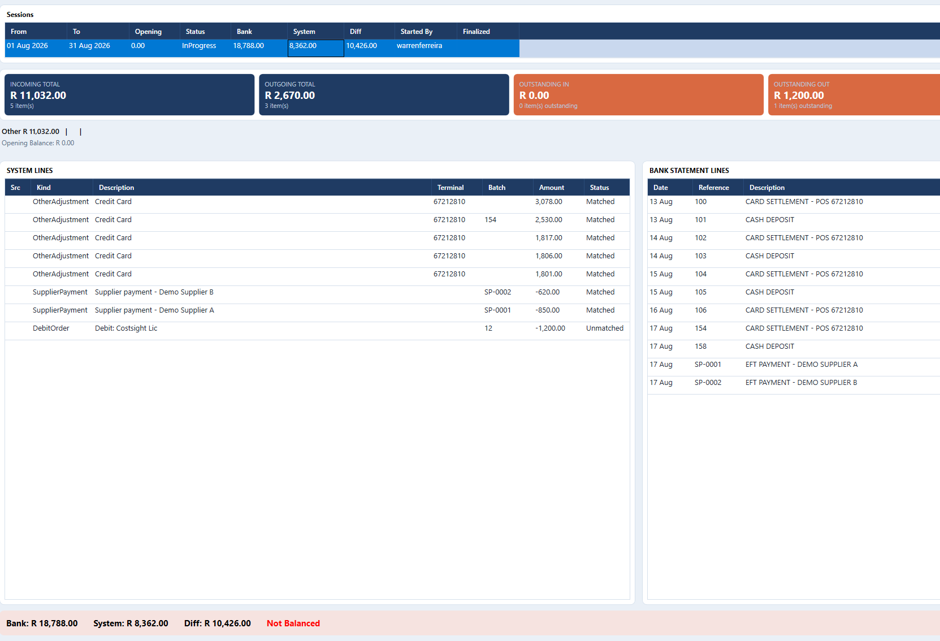Select bank line reference 158 cash deposit
This screenshot has height=641, width=940.
[x=794, y=349]
